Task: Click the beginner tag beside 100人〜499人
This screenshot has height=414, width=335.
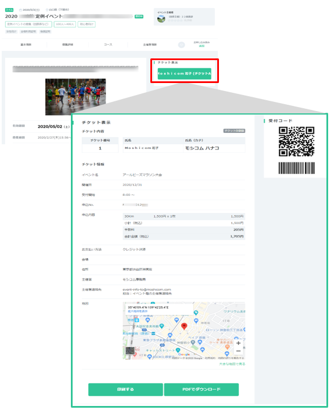Action: (86, 24)
